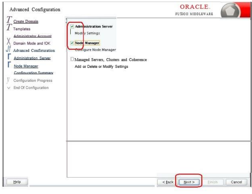The image size is (252, 194).
Task: Jump to the Node Manager step in the sidebar
Action: click(26, 66)
